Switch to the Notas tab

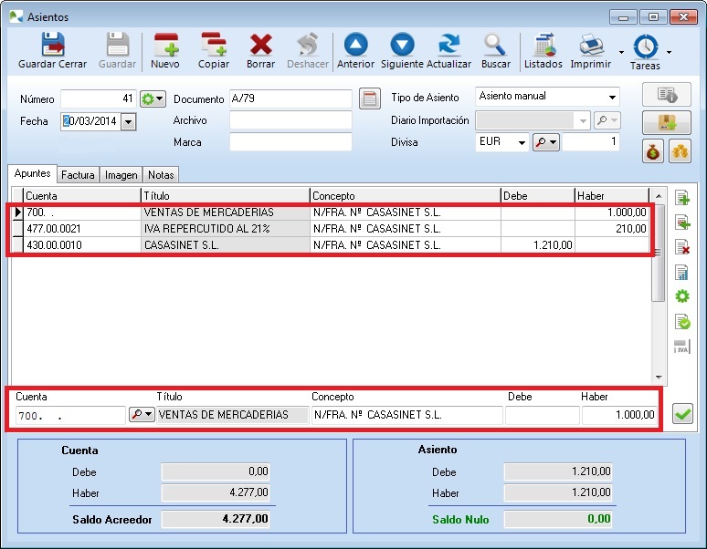click(x=160, y=175)
